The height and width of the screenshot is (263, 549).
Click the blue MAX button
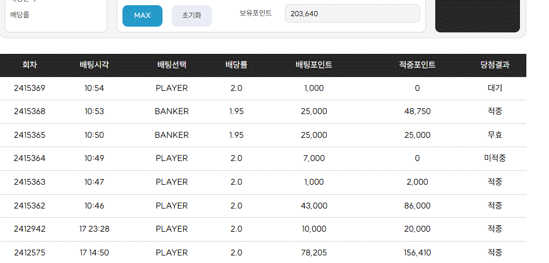point(142,16)
